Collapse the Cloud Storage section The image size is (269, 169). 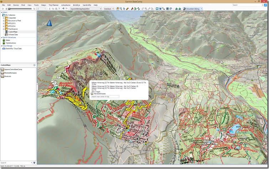(1, 46)
